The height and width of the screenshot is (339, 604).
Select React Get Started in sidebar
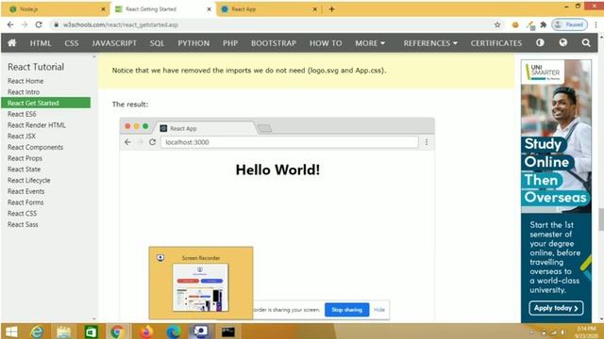click(x=46, y=103)
